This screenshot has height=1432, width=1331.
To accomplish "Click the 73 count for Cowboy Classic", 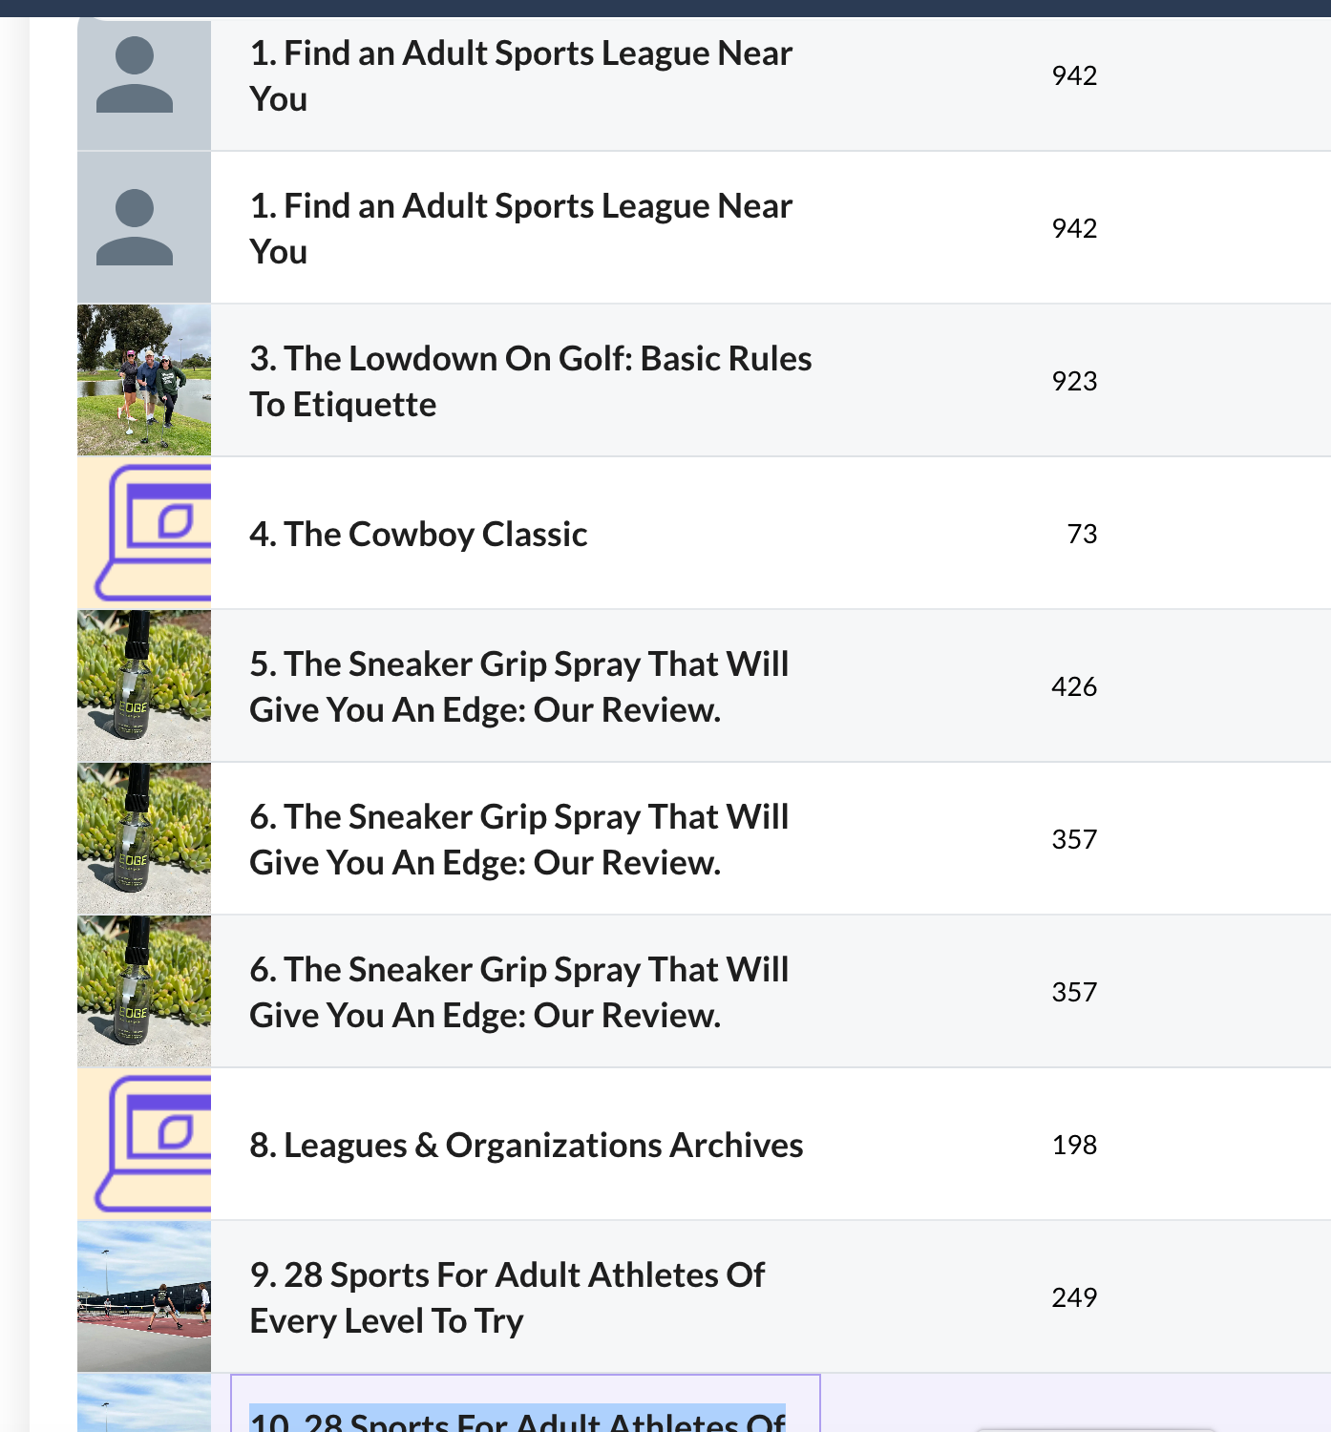I will pos(1082,534).
